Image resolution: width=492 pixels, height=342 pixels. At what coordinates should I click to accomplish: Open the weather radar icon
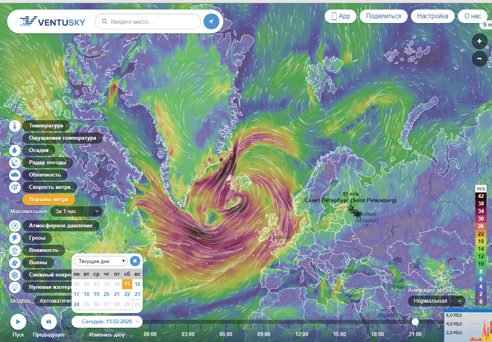tap(15, 163)
